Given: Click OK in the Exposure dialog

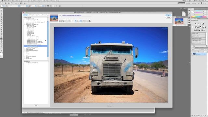Looking at the screenshot, I should [x=168, y=15].
